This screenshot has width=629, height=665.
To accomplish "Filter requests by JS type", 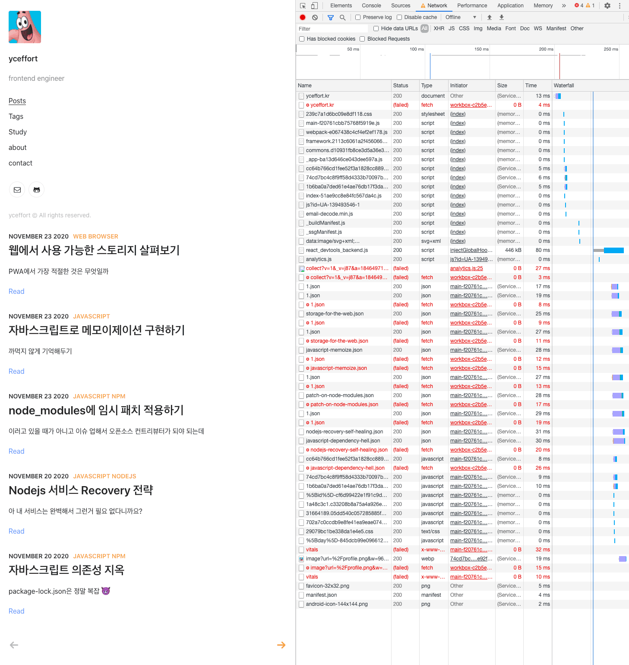I will point(452,29).
